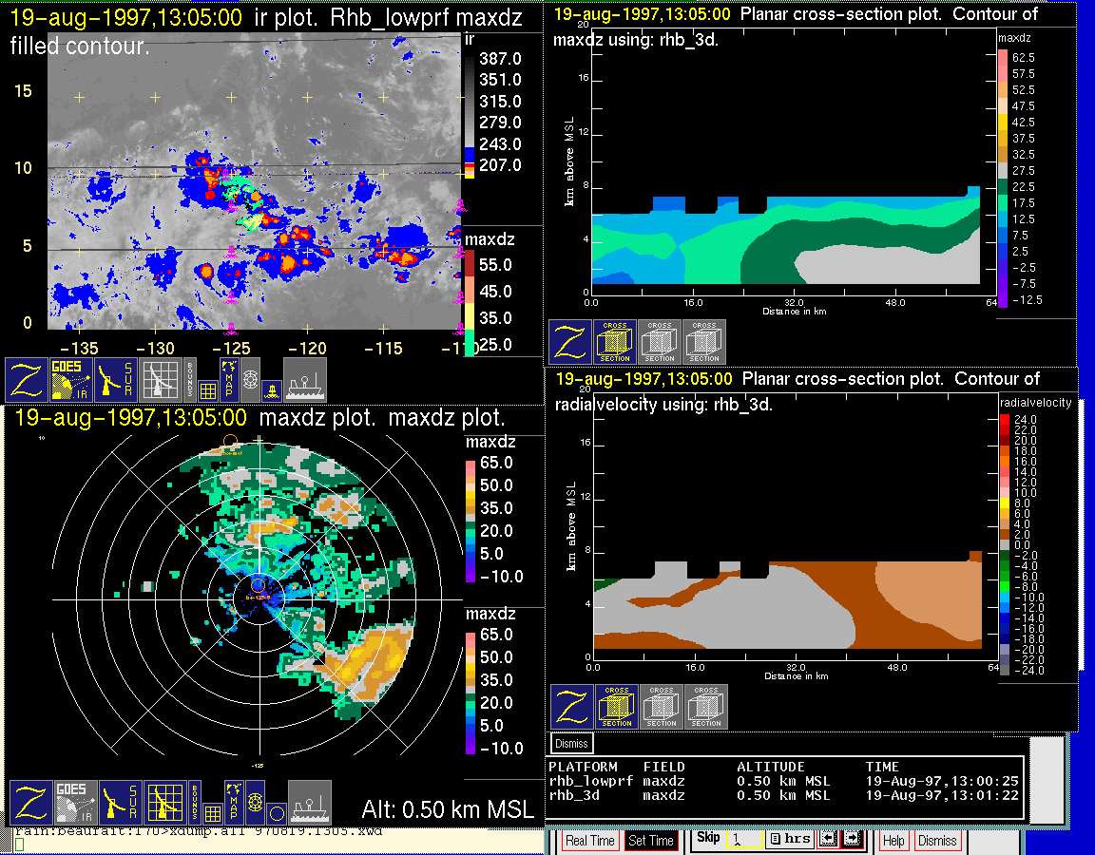Toggle the ship platform icon in bottom-left toolbar
This screenshot has width=1095, height=855.
[309, 803]
